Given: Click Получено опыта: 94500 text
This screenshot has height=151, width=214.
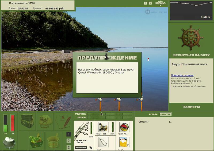Looking at the screenshot, I should click(22, 3).
